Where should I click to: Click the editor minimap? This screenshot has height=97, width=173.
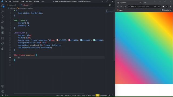click(109, 11)
